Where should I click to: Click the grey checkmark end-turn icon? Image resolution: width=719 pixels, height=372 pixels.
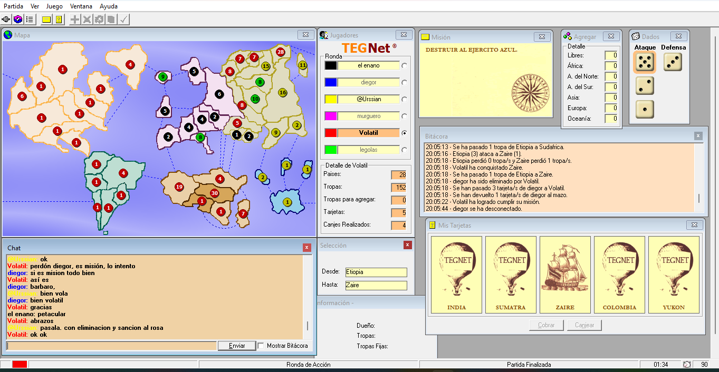click(123, 19)
